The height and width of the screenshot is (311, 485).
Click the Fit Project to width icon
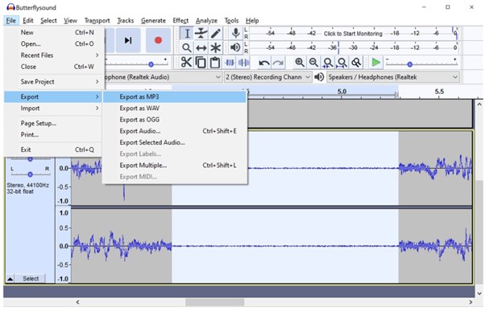click(342, 63)
